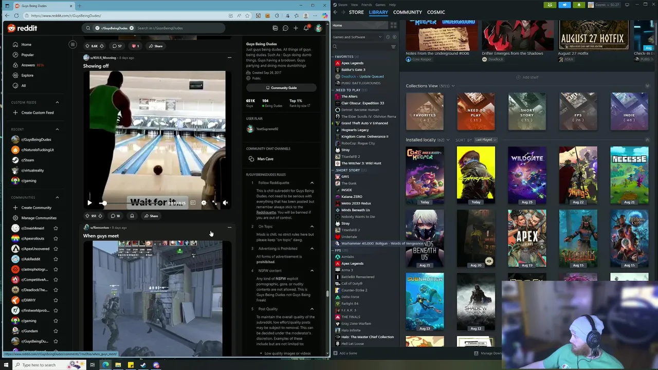This screenshot has width=658, height=370.
Task: Open Steam menu 'Friends'
Action: pyautogui.click(x=367, y=5)
